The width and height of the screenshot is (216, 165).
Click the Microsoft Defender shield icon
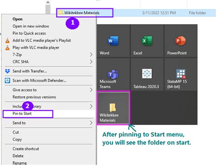pyautogui.click(x=7, y=80)
